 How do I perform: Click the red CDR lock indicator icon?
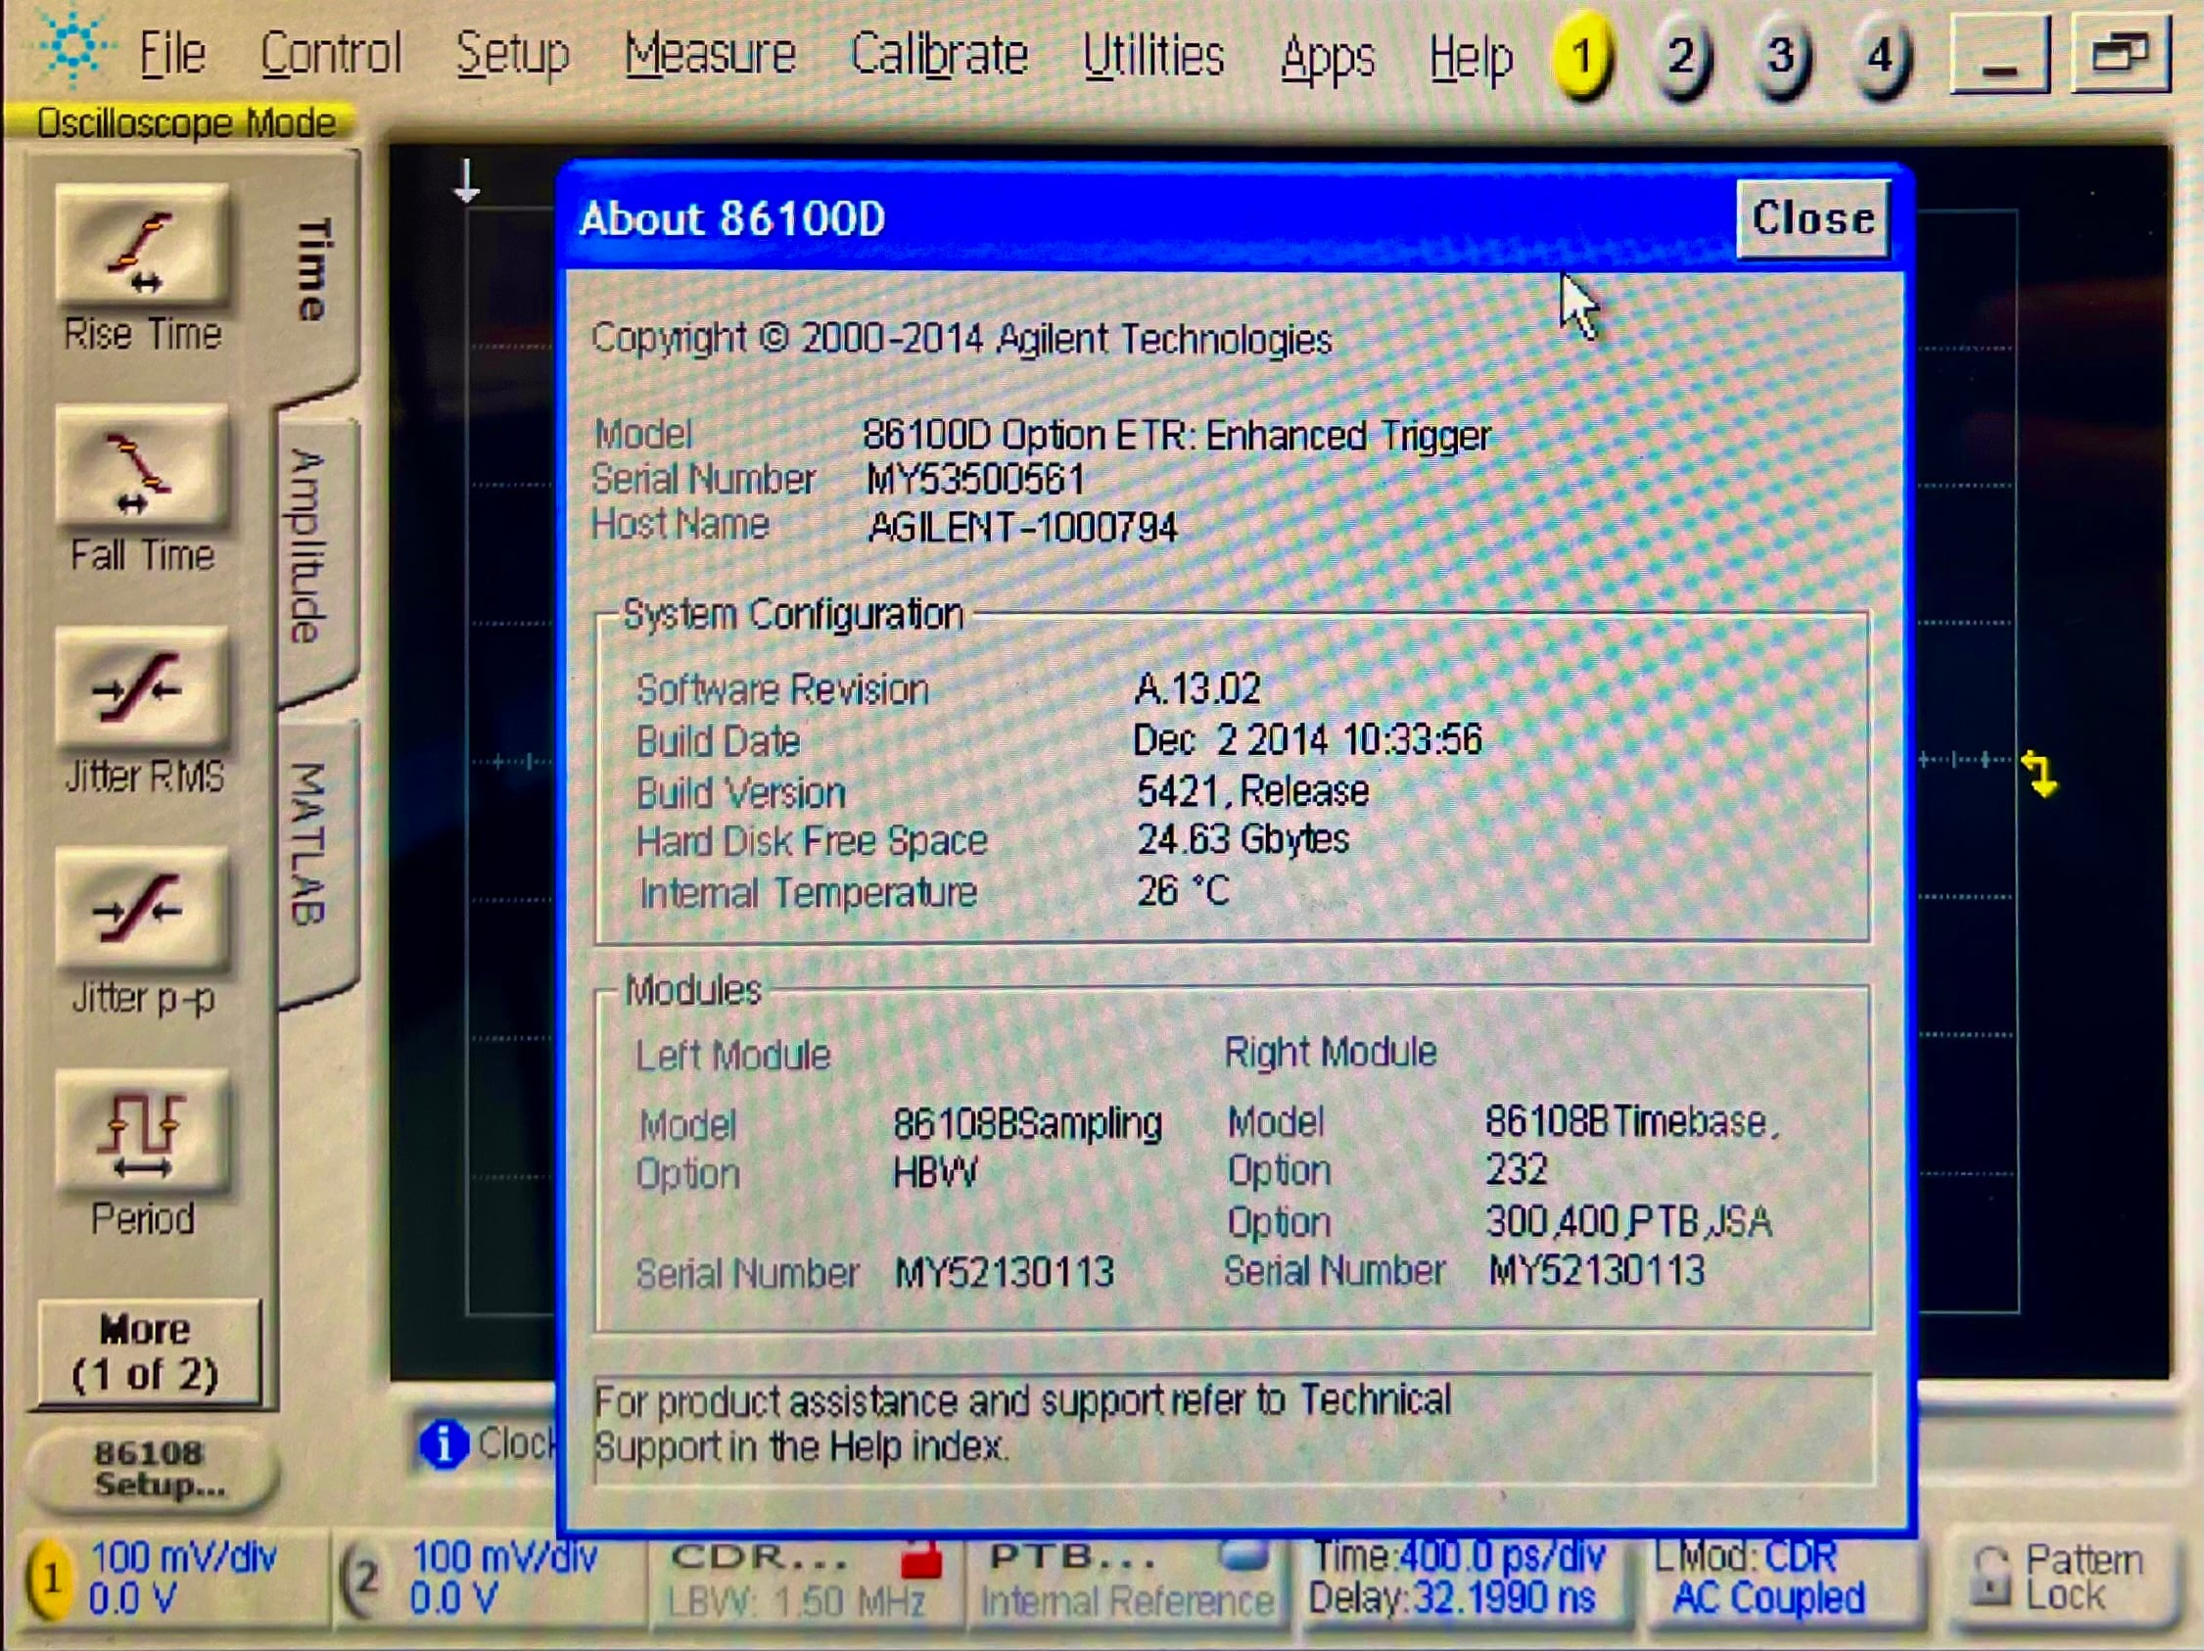920,1559
